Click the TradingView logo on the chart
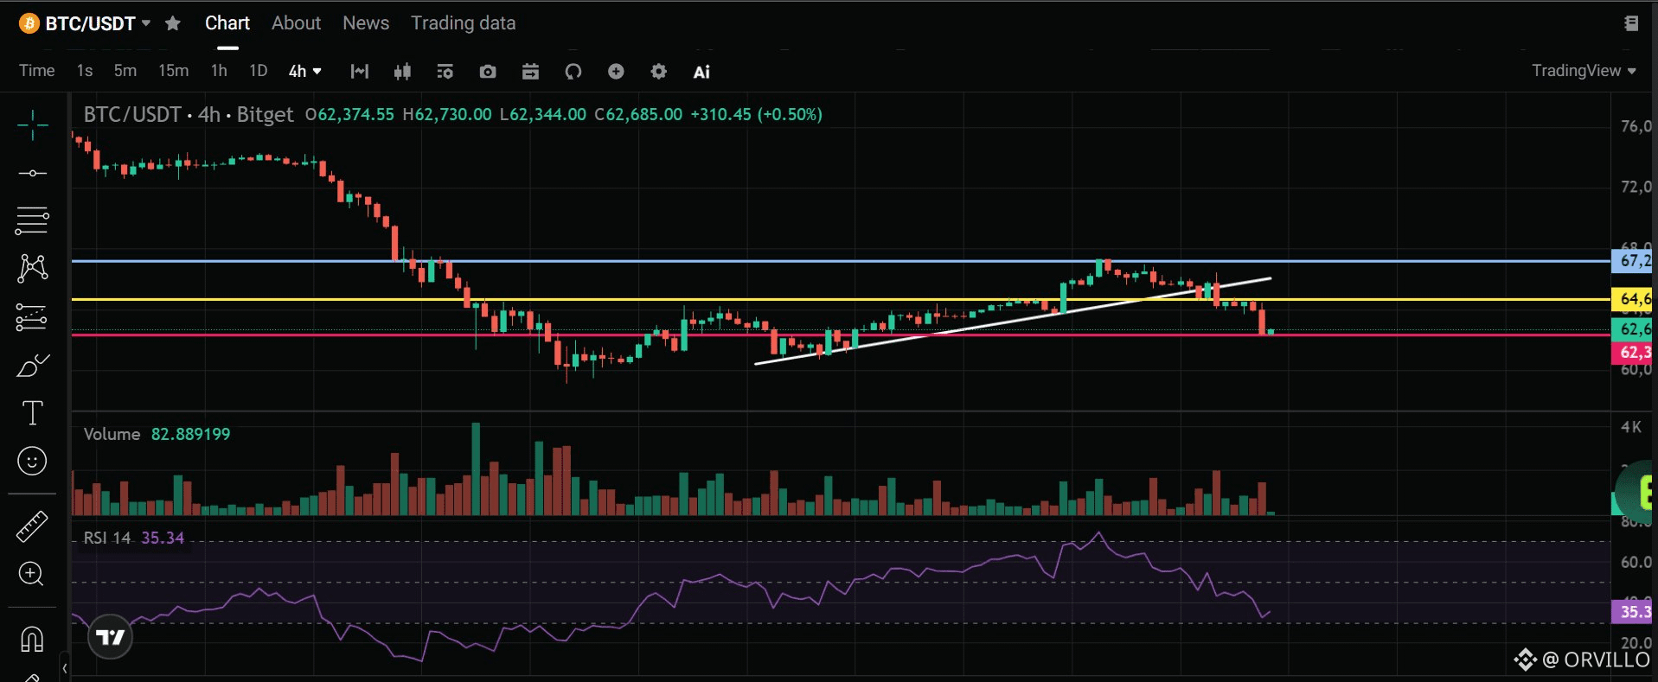The image size is (1658, 682). (x=110, y=637)
